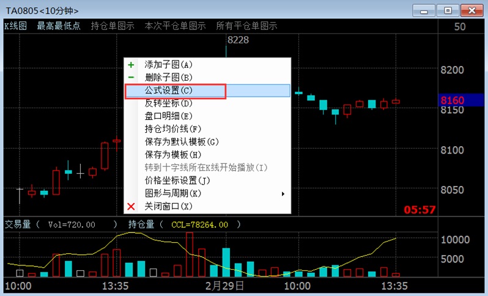Click 持仓单图示 in the chart header

point(113,26)
